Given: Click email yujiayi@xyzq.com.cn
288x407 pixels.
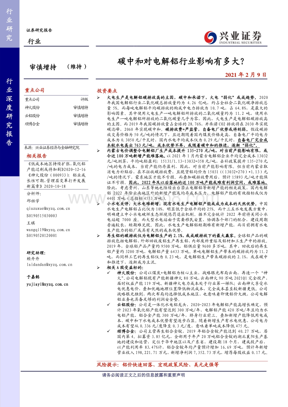Looking at the screenshot, I should 47,284.
